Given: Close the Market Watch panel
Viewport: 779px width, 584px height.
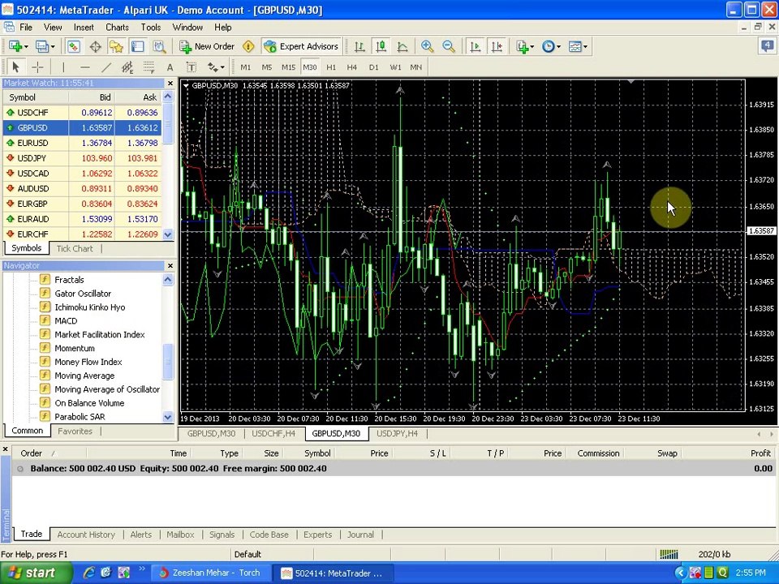Looking at the screenshot, I should (x=170, y=84).
